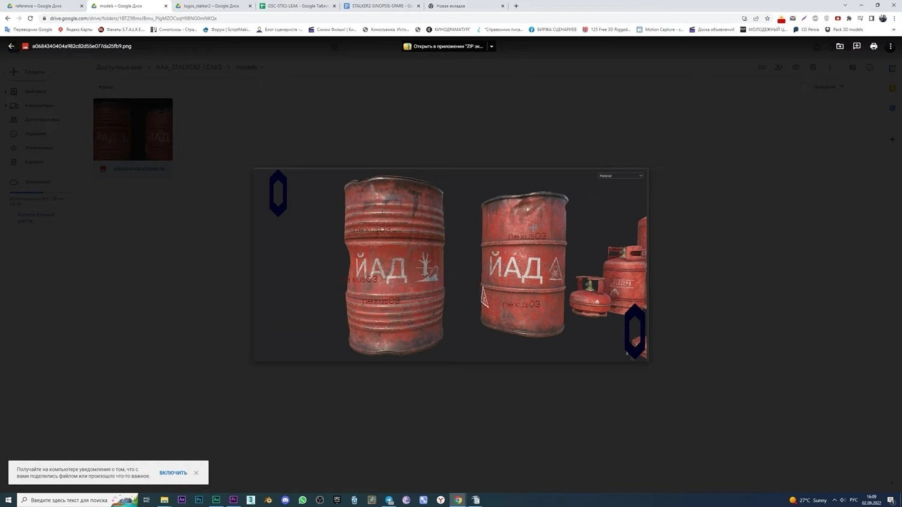
Task: Open the CG Persia bookmark
Action: (x=806, y=29)
